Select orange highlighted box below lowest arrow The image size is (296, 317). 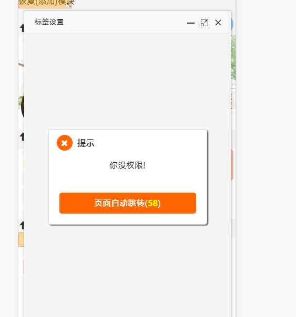click(21, 239)
